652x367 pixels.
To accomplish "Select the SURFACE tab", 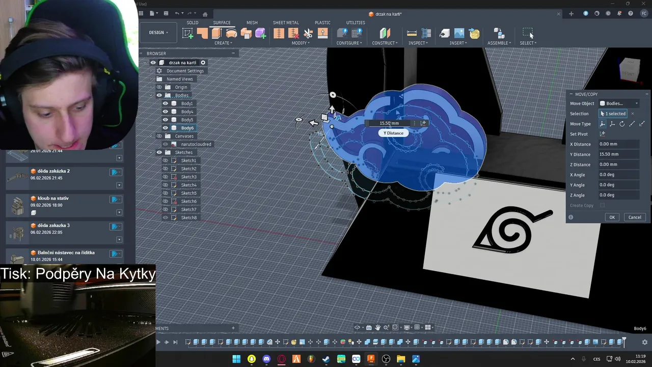I will 222,22.
